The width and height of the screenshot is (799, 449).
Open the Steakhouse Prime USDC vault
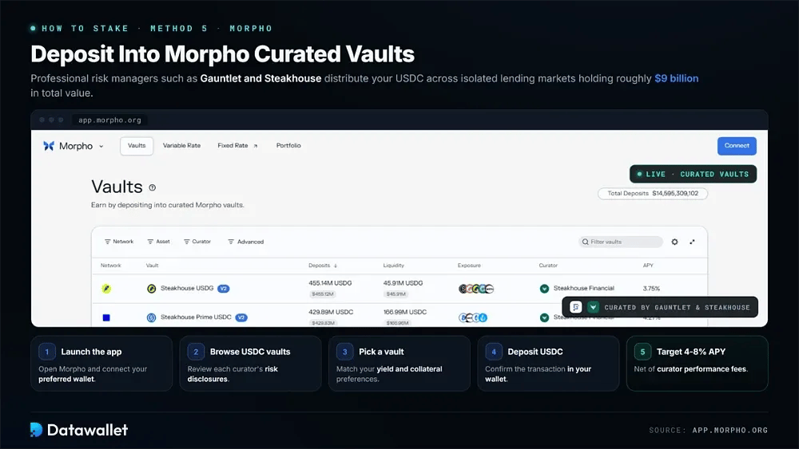click(x=197, y=317)
